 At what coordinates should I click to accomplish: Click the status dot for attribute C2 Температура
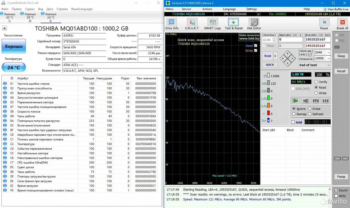[5, 144]
